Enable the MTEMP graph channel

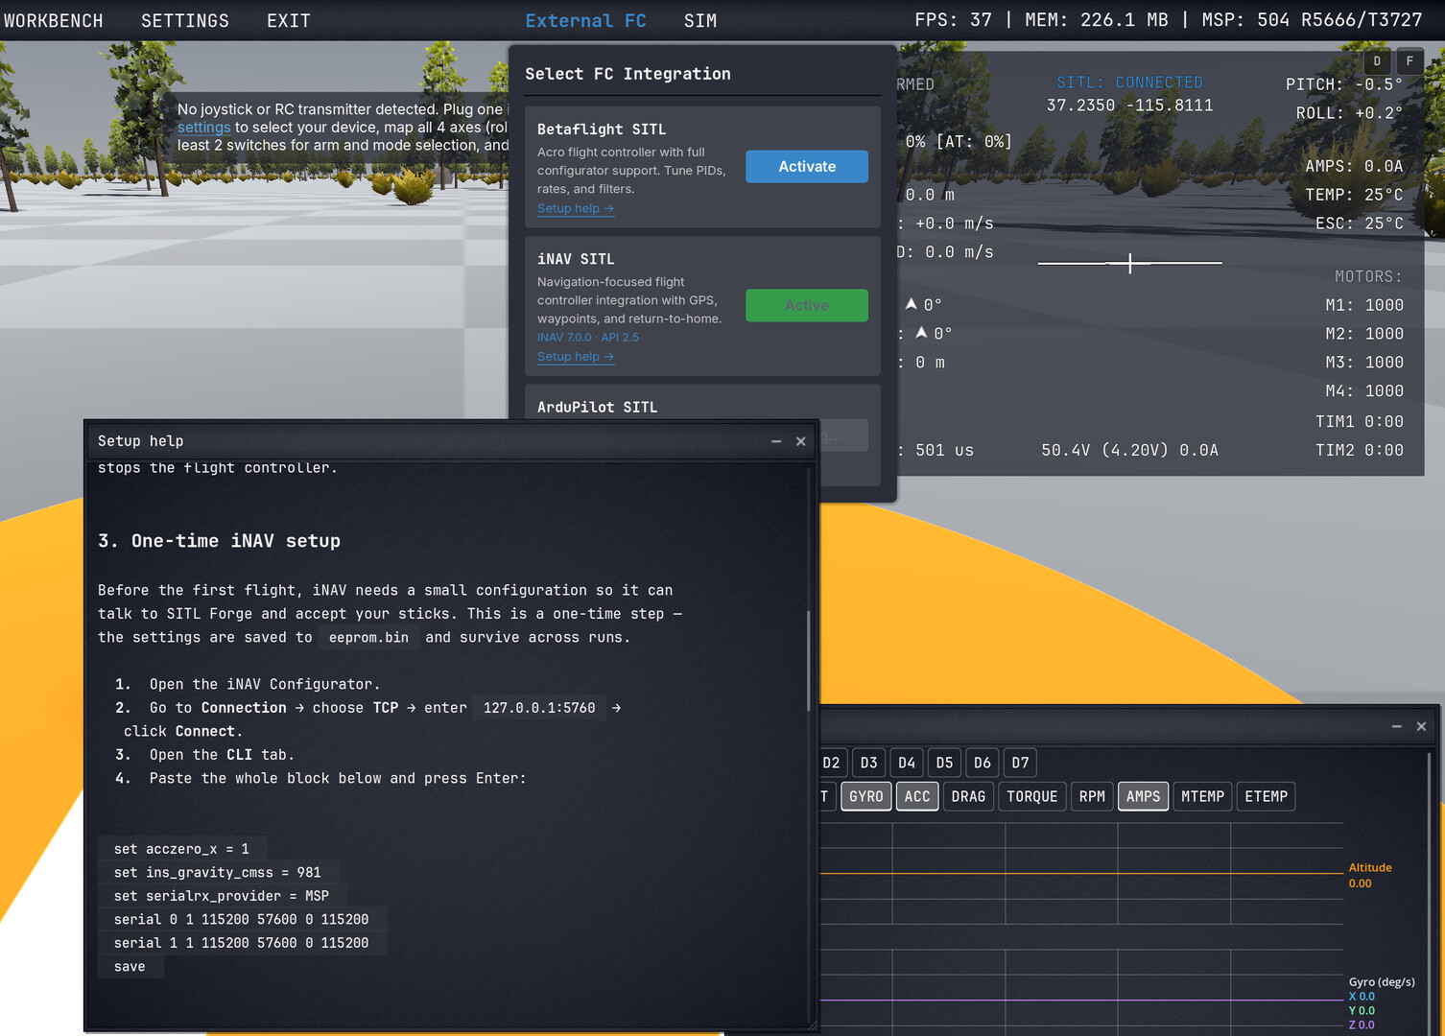click(x=1202, y=796)
